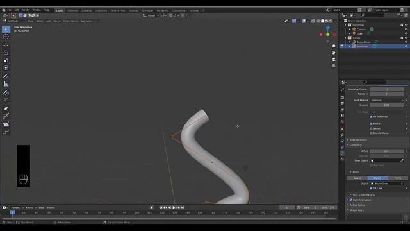Image resolution: width=410 pixels, height=231 pixels.
Task: Open the Modifiers wrench properties tab
Action: coord(342,135)
